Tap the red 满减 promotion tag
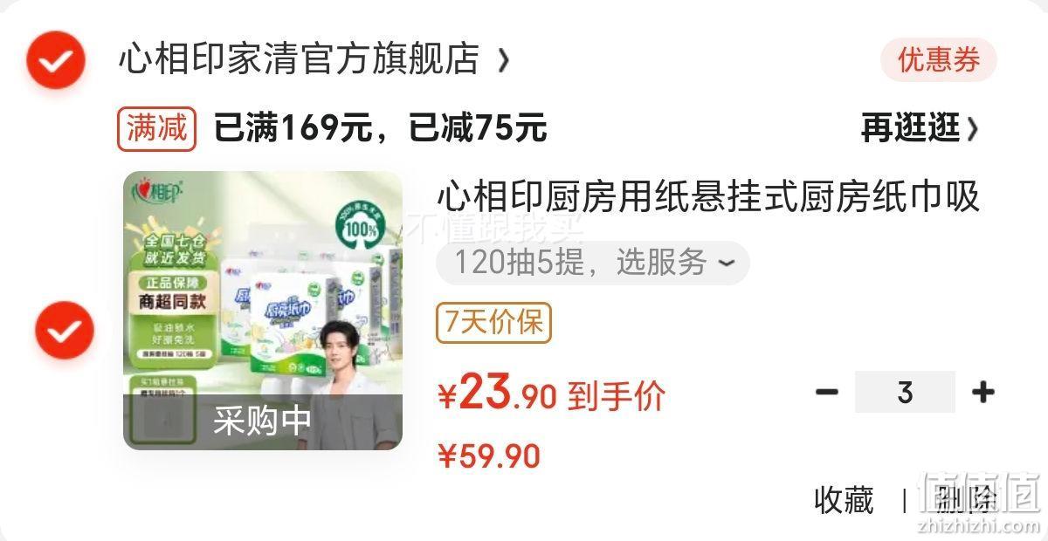This screenshot has width=1048, height=541. point(156,129)
